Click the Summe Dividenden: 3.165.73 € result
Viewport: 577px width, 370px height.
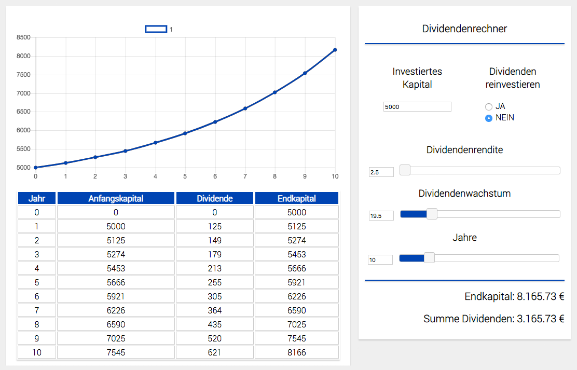coord(494,319)
